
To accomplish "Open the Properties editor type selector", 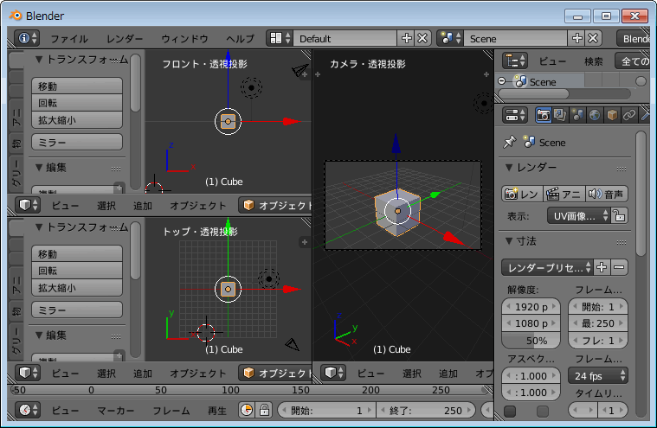I will point(515,115).
